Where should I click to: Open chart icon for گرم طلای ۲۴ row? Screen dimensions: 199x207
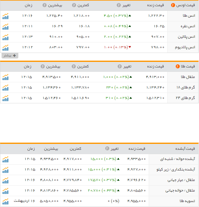(x=5, y=98)
